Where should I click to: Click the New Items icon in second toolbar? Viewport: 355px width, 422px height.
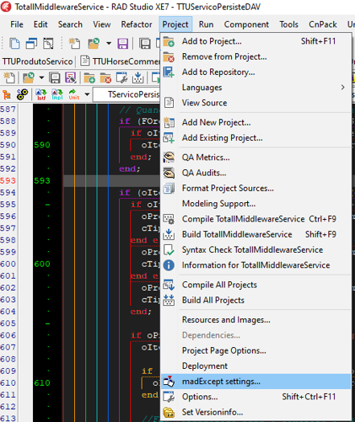pyautogui.click(x=9, y=78)
